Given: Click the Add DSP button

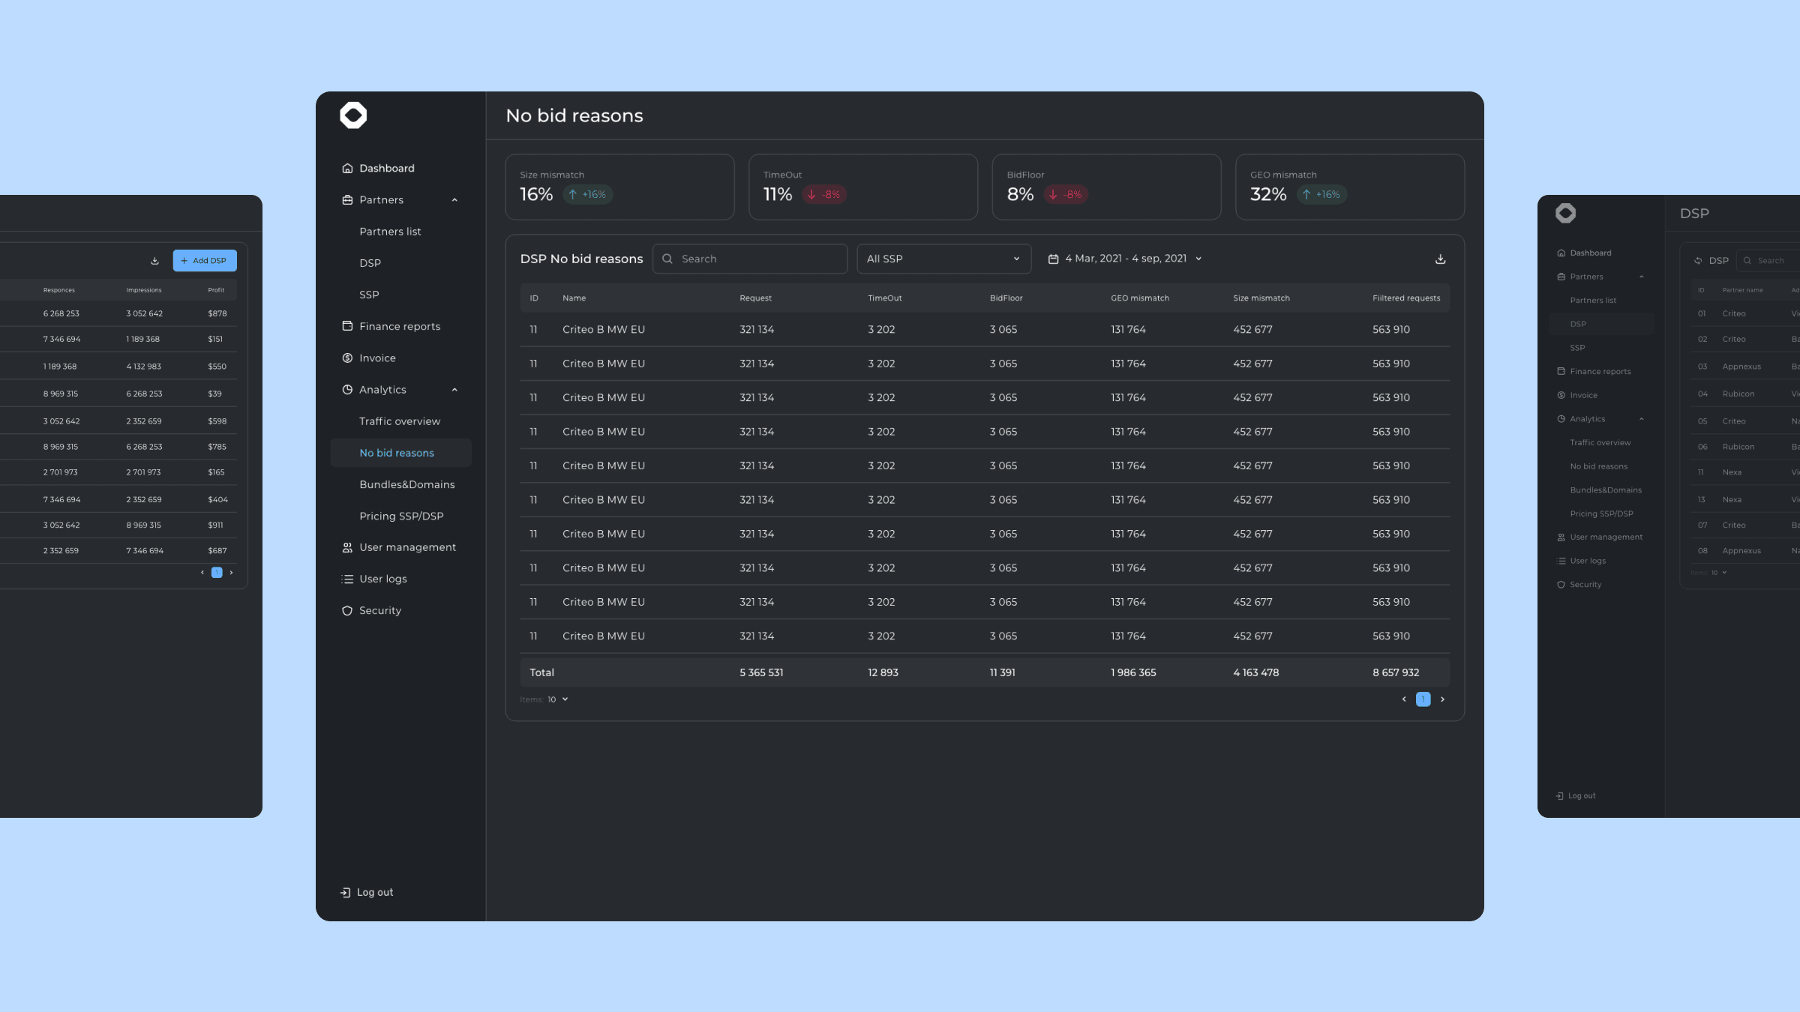Looking at the screenshot, I should [x=205, y=260].
